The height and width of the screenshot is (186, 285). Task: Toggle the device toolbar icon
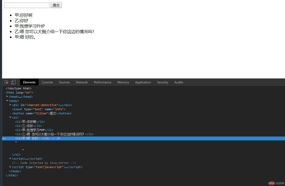[x=13, y=82]
